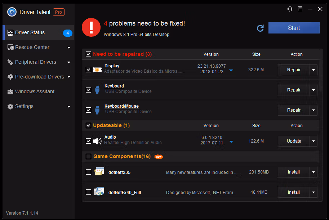Open Keyboard/Mouse Repair action dropdown arrow
This screenshot has height=220, width=329.
pos(314,110)
